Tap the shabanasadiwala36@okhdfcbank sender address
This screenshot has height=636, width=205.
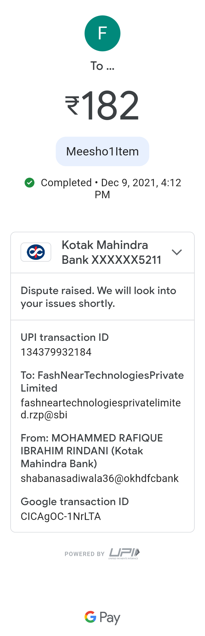pos(100,478)
